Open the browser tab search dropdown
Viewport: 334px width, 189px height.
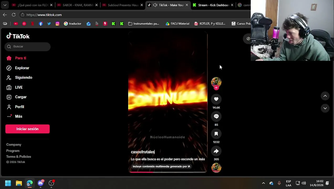(x=5, y=5)
